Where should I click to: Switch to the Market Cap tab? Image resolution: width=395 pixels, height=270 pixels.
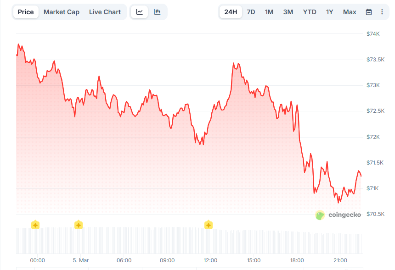(62, 12)
